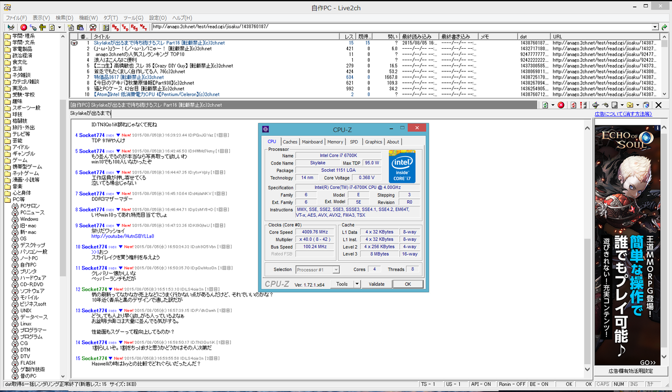
Task: Open the CPU-Z Tools dropdown arrow
Action: coord(356,284)
